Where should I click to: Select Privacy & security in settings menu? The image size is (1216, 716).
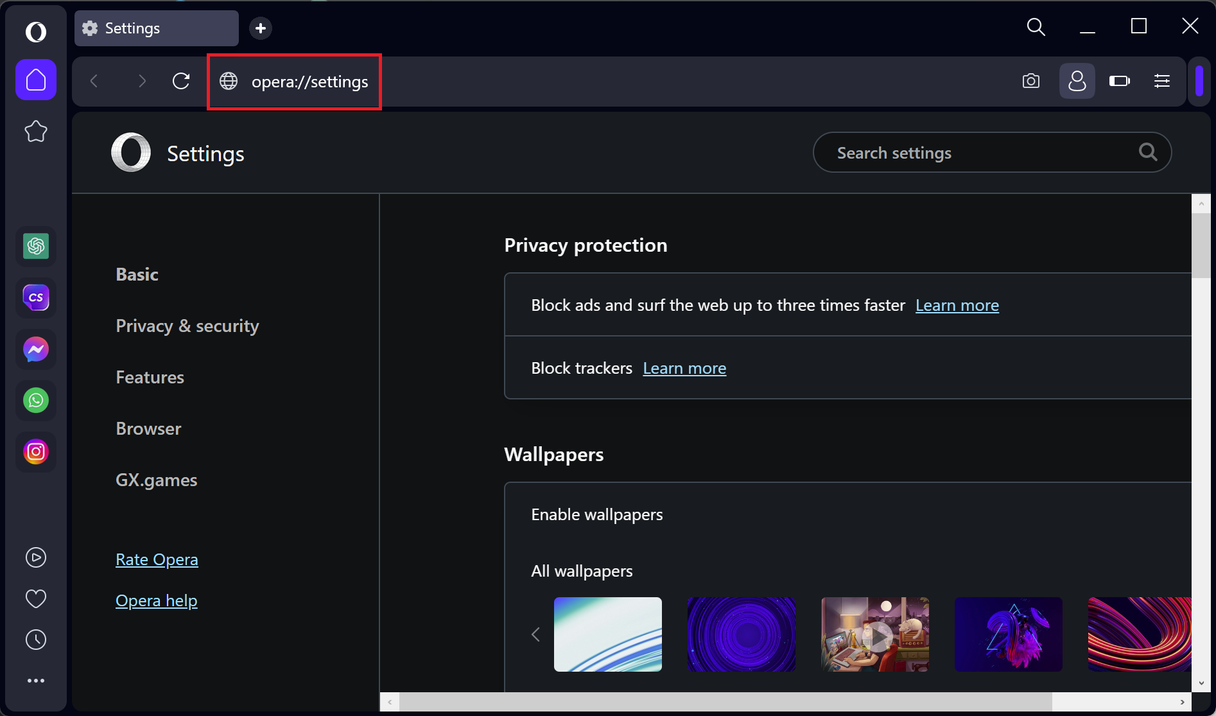click(x=187, y=326)
